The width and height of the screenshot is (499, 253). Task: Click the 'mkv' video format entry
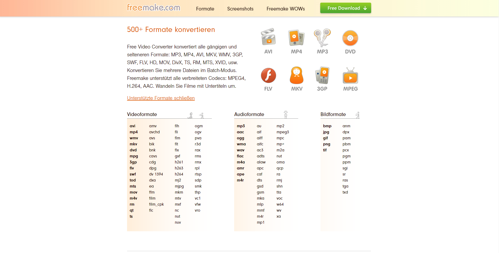(x=133, y=144)
